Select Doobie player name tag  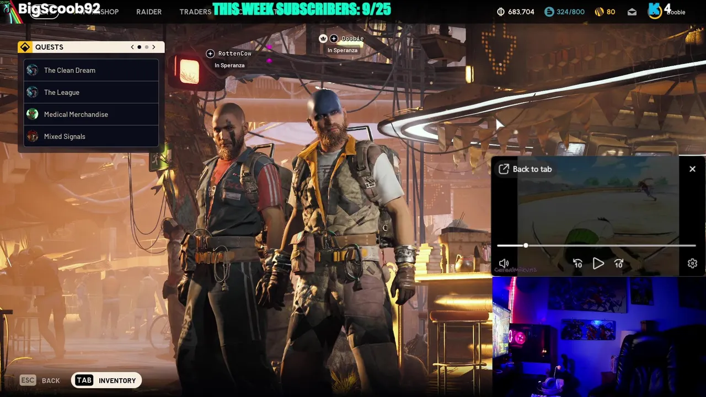click(x=352, y=39)
